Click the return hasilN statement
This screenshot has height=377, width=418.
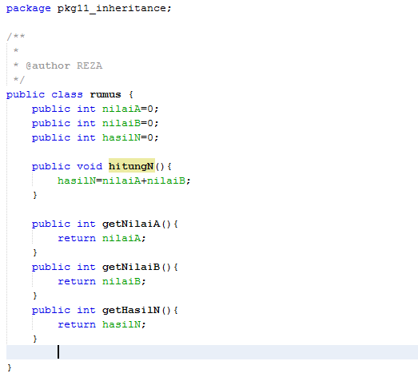[x=102, y=324]
